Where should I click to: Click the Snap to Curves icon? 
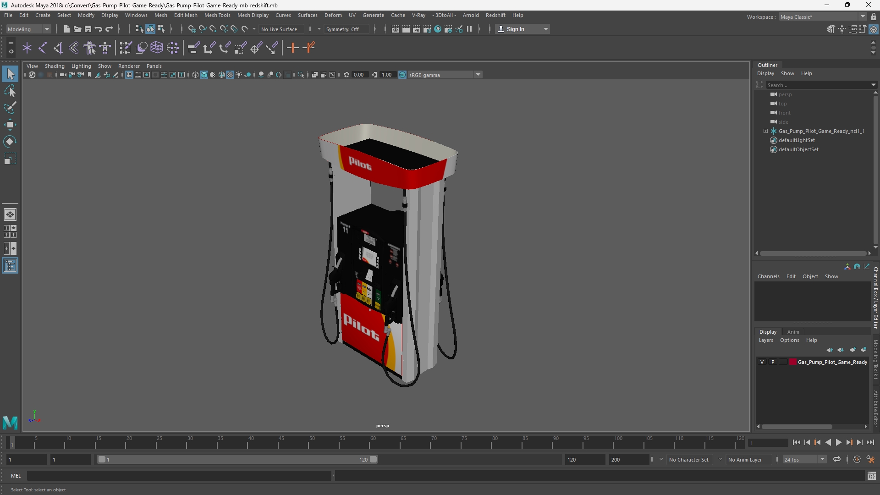pyautogui.click(x=202, y=29)
